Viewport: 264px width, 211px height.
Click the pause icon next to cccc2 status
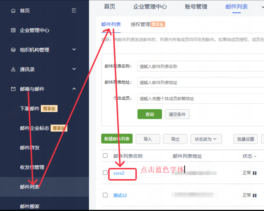click(254, 173)
